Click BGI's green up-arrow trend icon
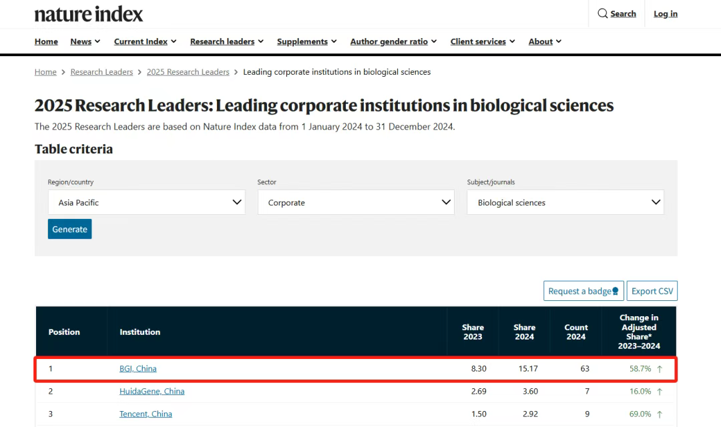 point(660,369)
